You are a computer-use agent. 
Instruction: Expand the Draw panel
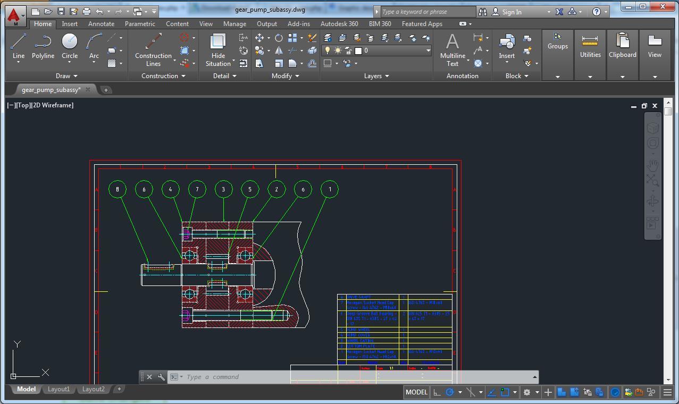(65, 75)
